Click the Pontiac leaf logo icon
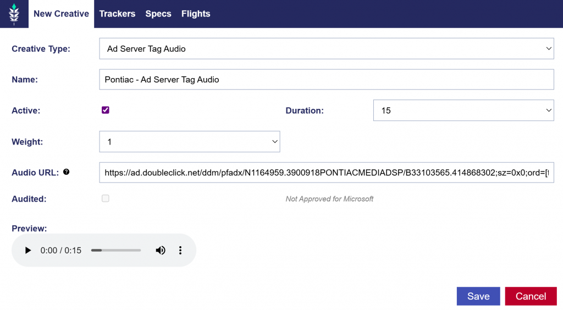This screenshot has height=310, width=563. pyautogui.click(x=14, y=14)
